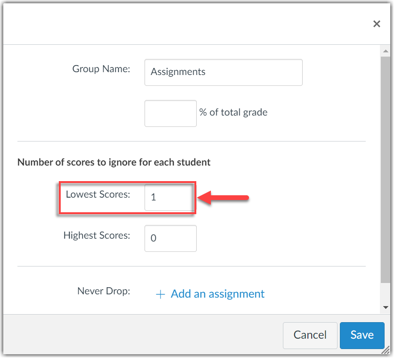Screen dimensions: 394x358
Task: Click the red arrow pointing at Lowest Scores
Action: pos(223,198)
